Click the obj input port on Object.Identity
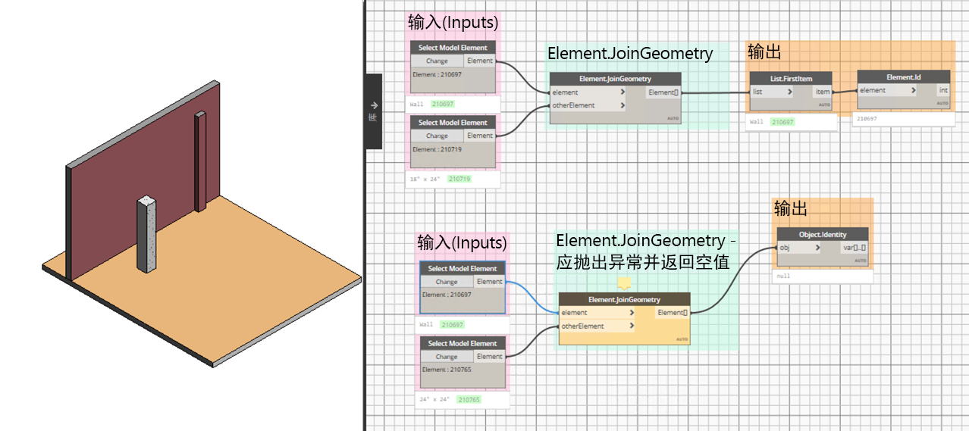 (x=800, y=248)
